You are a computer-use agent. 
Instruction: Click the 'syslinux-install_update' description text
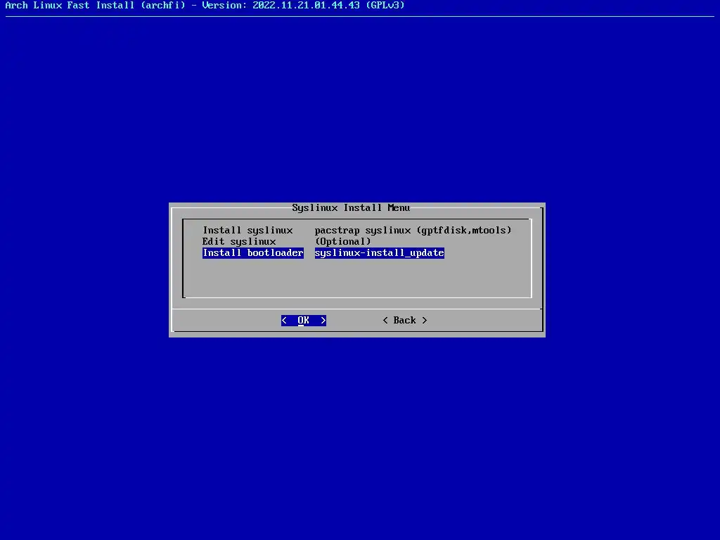379,253
